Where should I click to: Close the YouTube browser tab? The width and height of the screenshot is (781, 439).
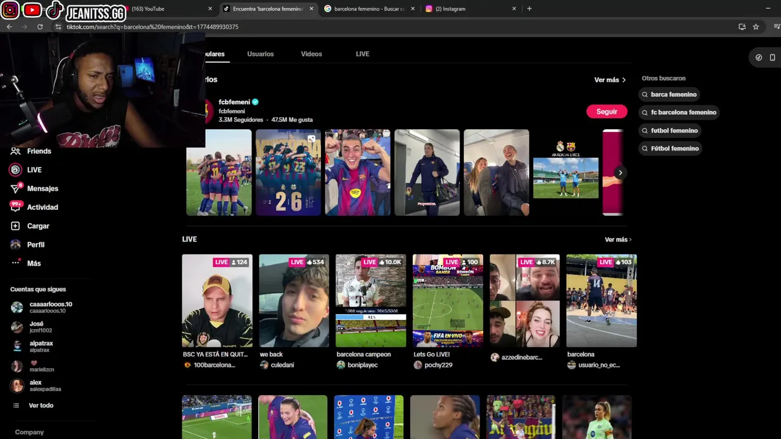pos(210,9)
